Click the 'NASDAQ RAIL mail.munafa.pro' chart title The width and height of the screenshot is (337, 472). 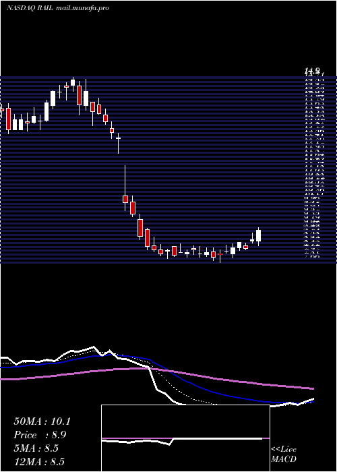point(57,8)
